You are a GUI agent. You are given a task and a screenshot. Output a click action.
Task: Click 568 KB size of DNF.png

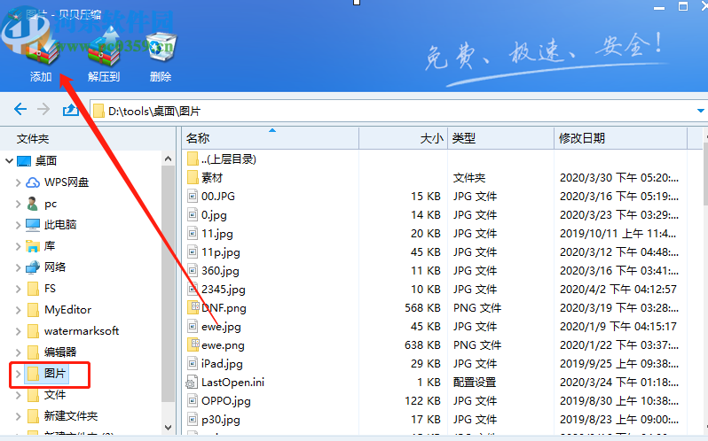point(422,308)
